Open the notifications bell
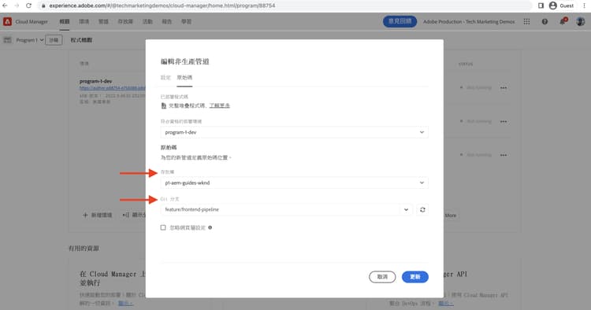591x310 pixels. [x=563, y=21]
